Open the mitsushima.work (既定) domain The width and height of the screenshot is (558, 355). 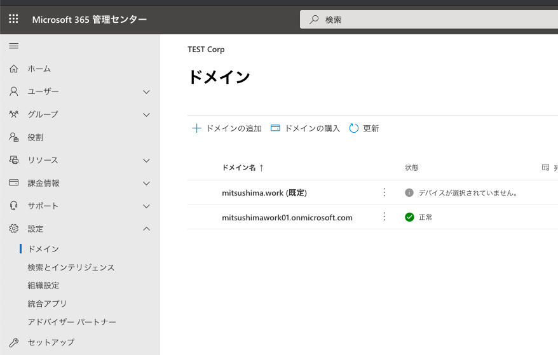(264, 193)
